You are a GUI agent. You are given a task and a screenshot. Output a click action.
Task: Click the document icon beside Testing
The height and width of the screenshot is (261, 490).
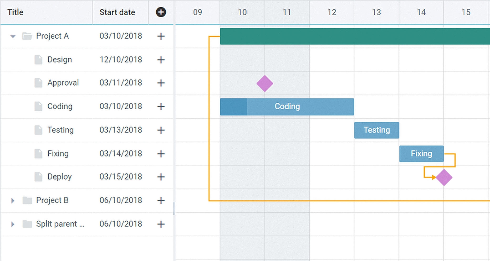coord(38,130)
